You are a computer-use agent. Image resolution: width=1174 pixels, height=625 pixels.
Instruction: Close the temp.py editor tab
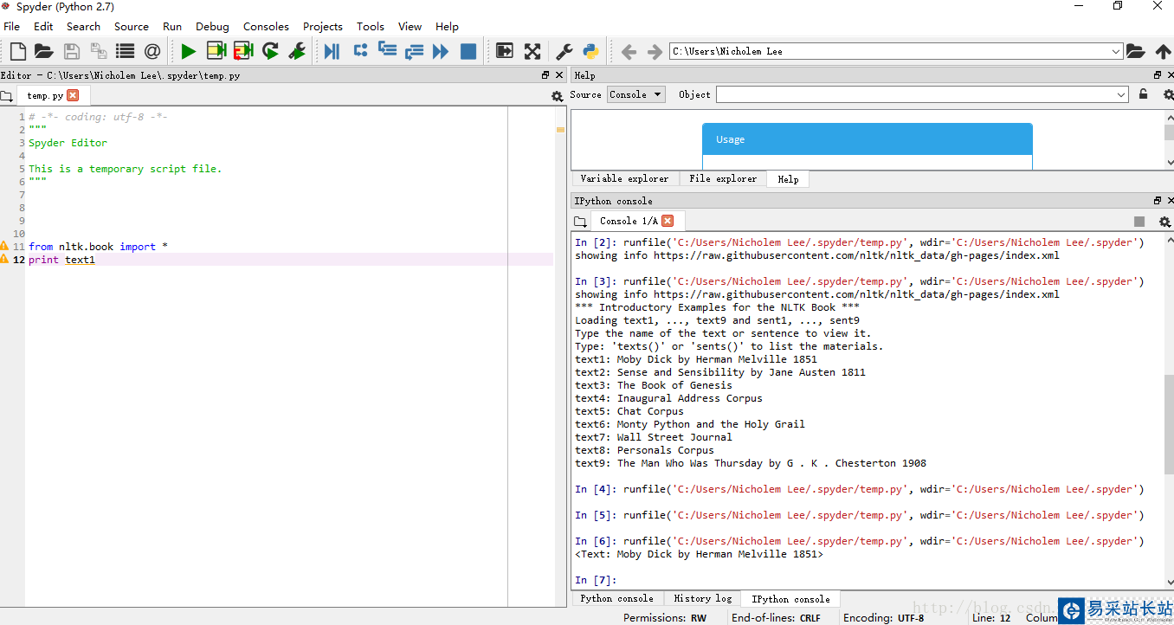point(73,95)
